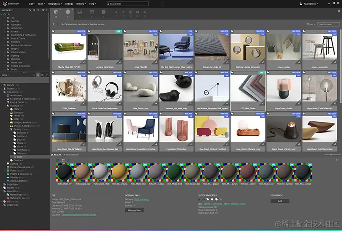Viewport: 342px width, 231px height.
Task: Select the yellow ochre Rohi material swatch
Action: click(119, 173)
